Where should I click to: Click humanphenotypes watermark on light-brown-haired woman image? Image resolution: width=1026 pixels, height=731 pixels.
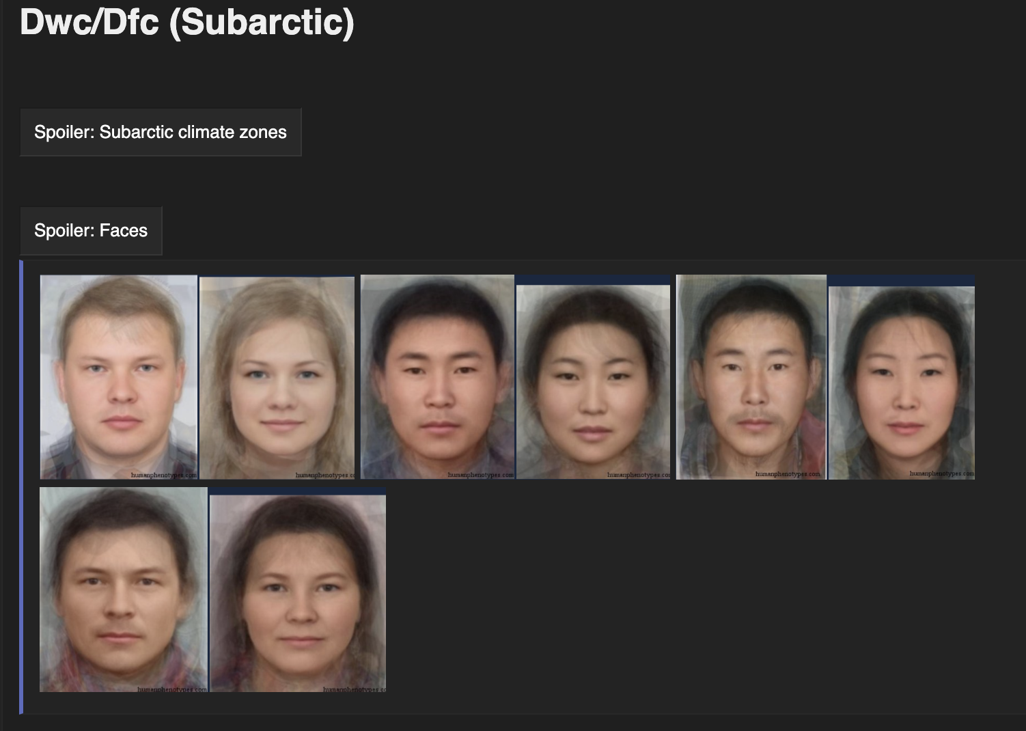(325, 475)
